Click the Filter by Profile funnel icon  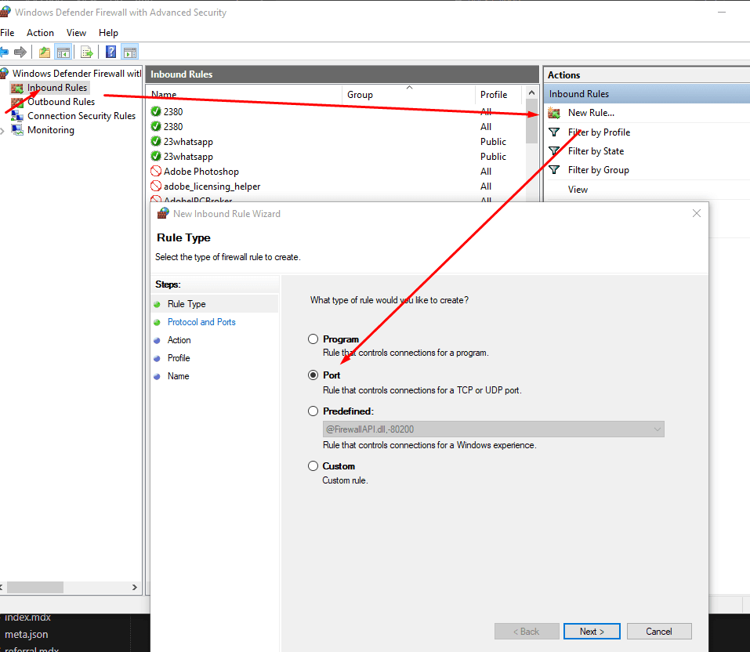(554, 132)
